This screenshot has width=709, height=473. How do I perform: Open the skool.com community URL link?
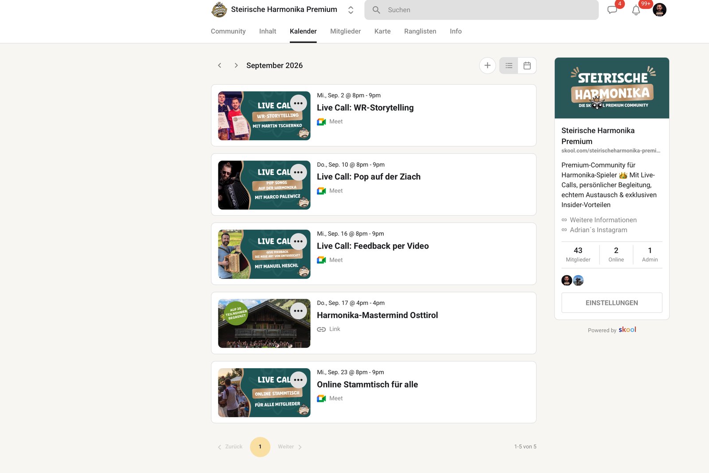click(x=611, y=151)
